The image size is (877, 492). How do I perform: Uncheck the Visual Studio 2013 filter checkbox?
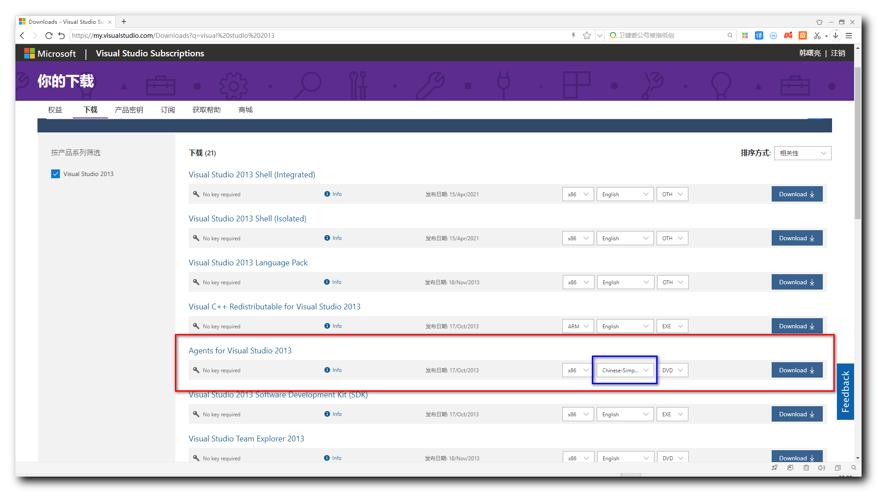56,174
